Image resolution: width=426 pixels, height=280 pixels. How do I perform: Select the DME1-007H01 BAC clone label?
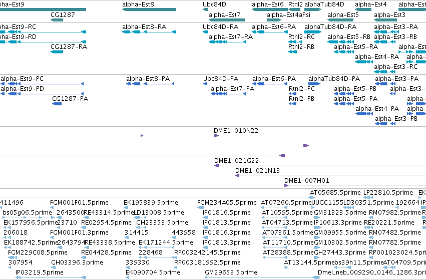[307, 180]
